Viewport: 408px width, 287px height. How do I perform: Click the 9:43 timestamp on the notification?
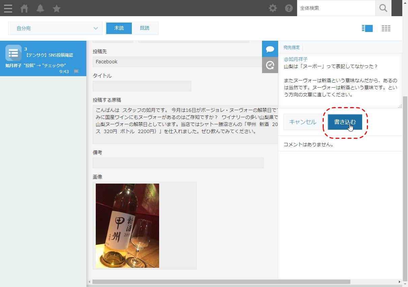click(x=64, y=71)
